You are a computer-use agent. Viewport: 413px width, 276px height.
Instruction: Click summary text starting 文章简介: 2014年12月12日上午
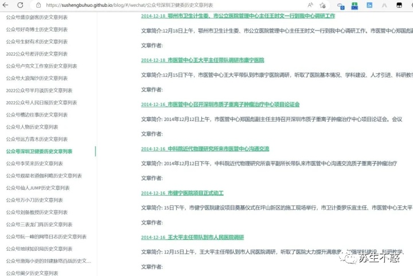click(x=271, y=119)
